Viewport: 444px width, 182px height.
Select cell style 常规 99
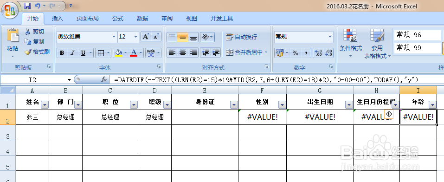(417, 48)
